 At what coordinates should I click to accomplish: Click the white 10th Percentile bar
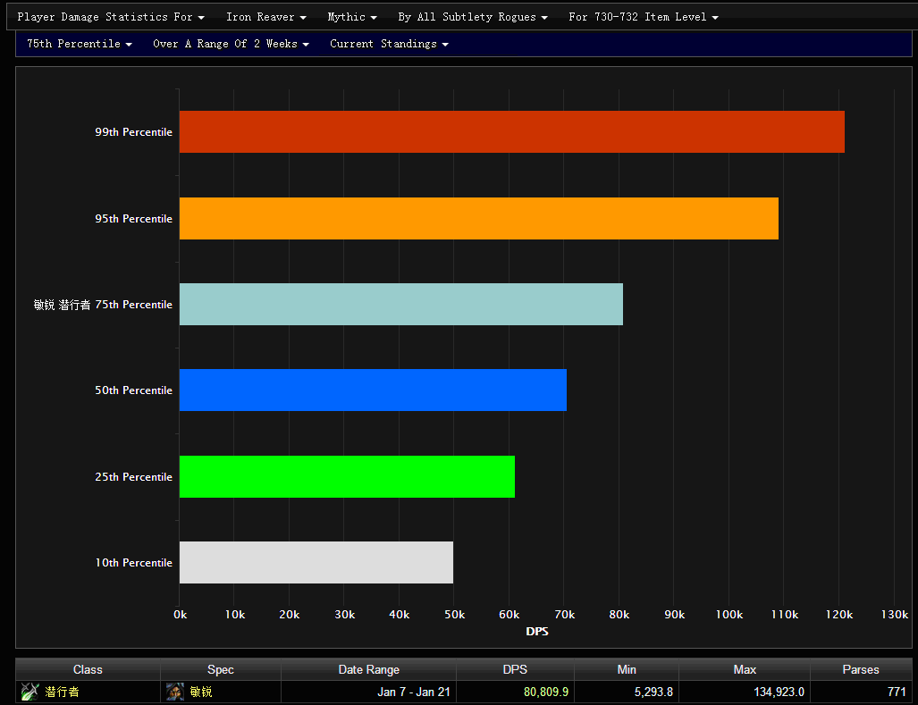[316, 563]
